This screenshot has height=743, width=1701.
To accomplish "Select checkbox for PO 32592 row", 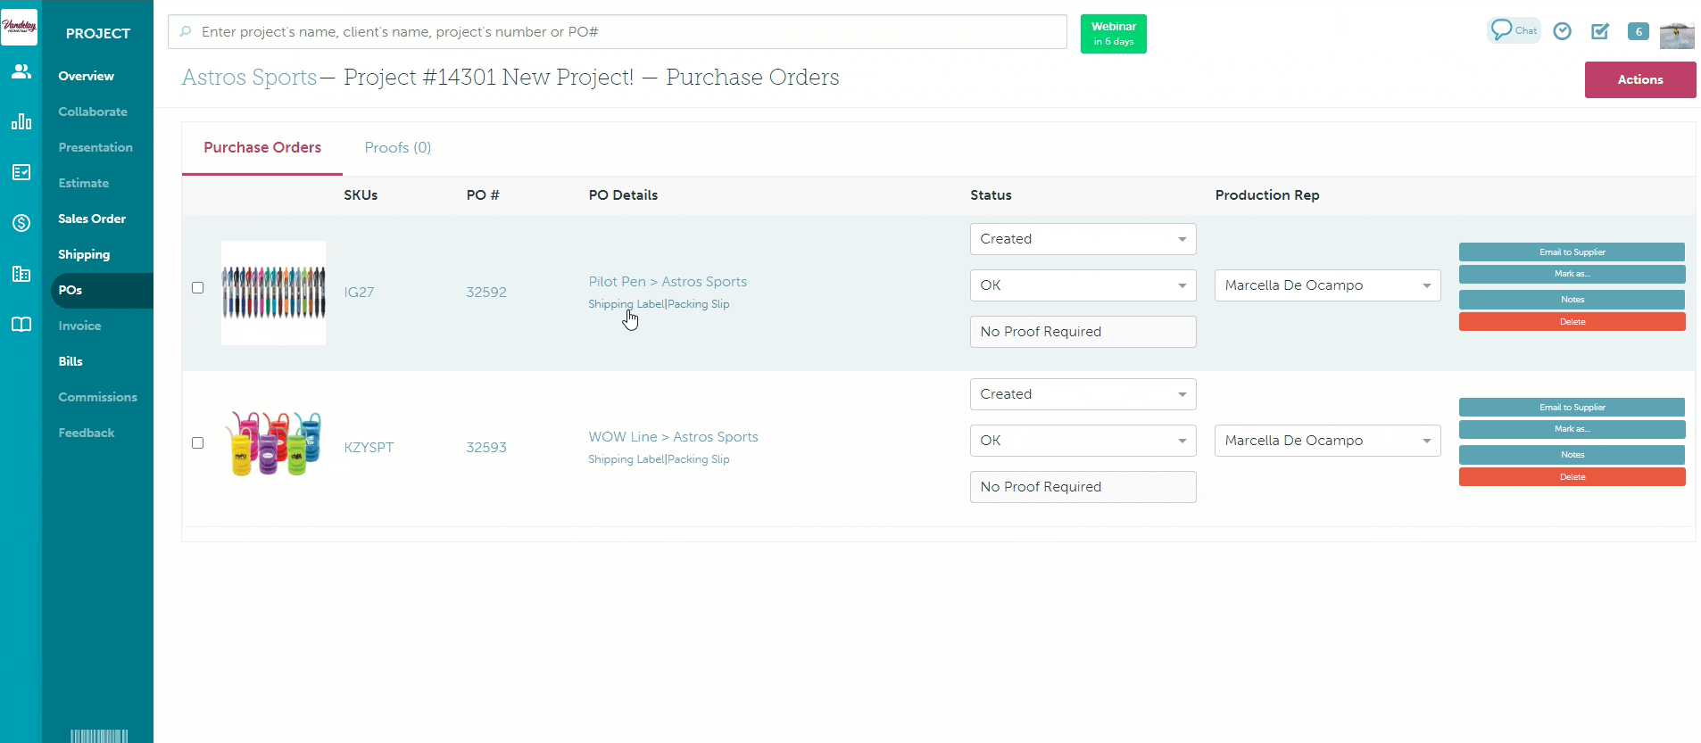I will tap(198, 288).
